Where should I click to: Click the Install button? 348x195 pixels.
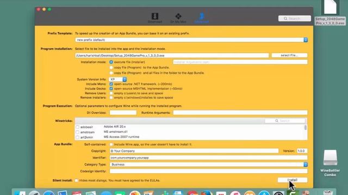tap(293, 180)
